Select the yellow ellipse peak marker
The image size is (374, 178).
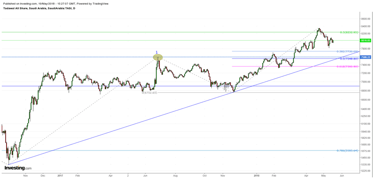(x=158, y=57)
